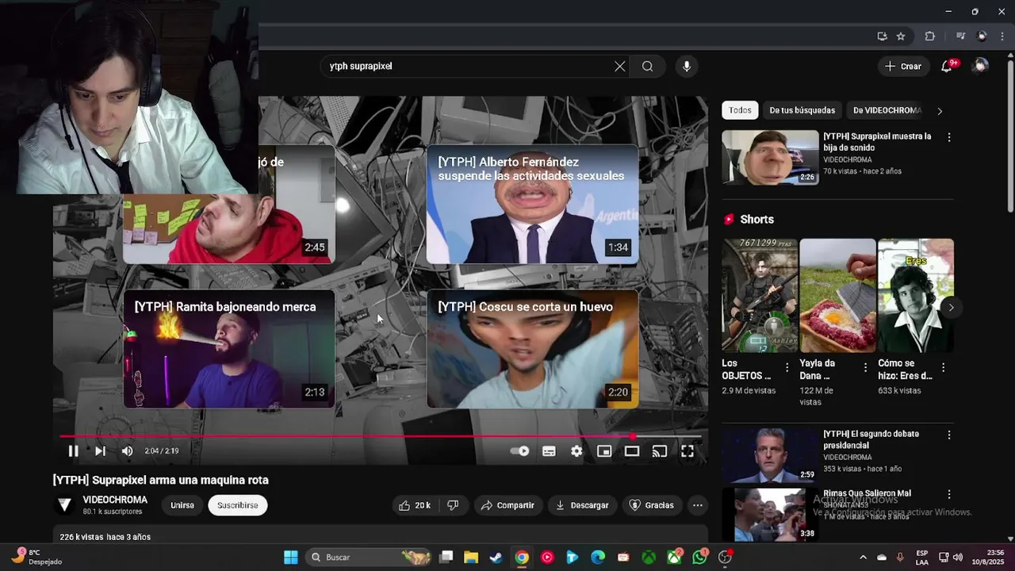The height and width of the screenshot is (571, 1015).
Task: Open 'Coscu se corta un huevo' video
Action: click(532, 349)
